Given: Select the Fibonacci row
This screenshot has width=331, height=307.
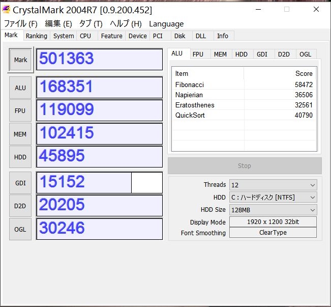Looking at the screenshot, I should coord(244,85).
